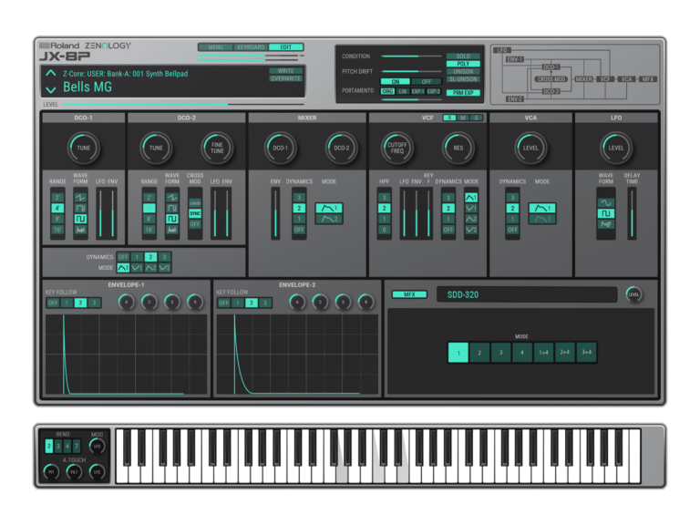
Task: Select Mixer envelope mode 2 icon
Action: tap(329, 219)
